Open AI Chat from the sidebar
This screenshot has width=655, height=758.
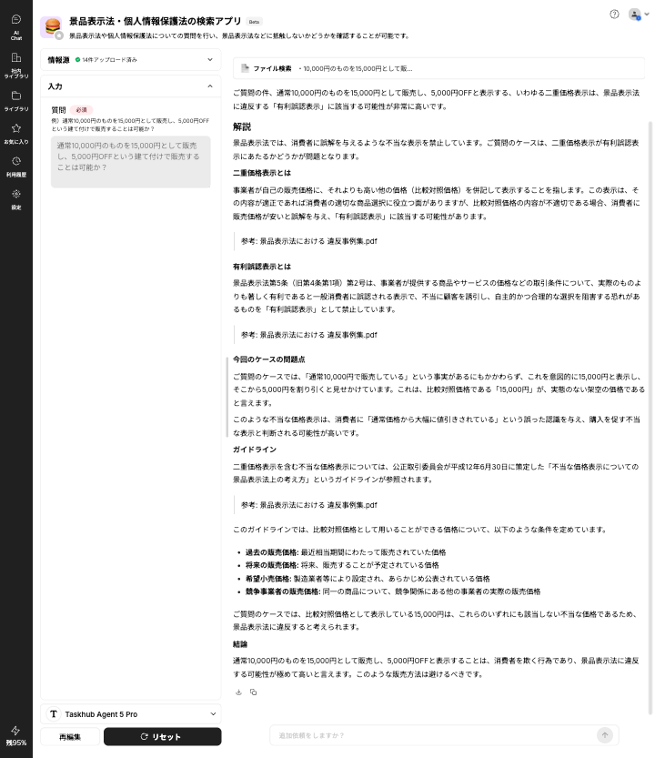pyautogui.click(x=16, y=25)
